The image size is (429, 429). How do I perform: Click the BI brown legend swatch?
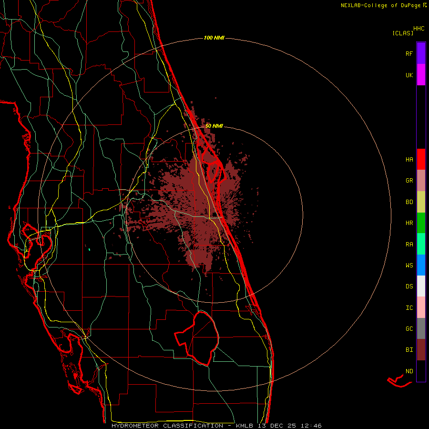421,350
